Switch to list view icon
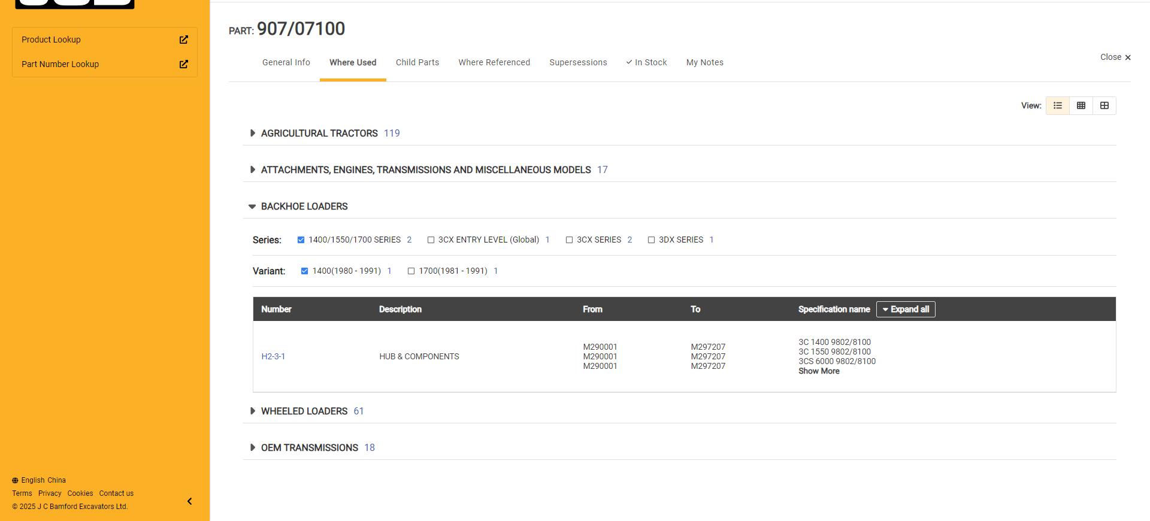1150x521 pixels. tap(1058, 106)
